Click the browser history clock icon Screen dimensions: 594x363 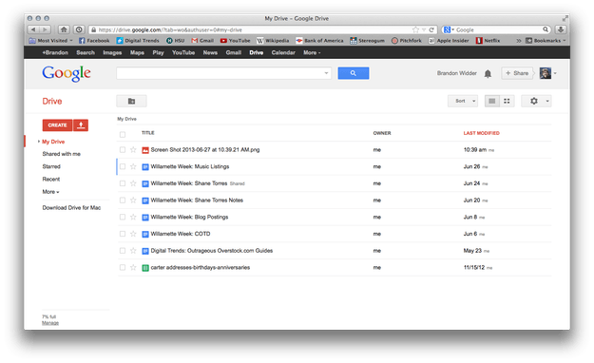(x=79, y=29)
